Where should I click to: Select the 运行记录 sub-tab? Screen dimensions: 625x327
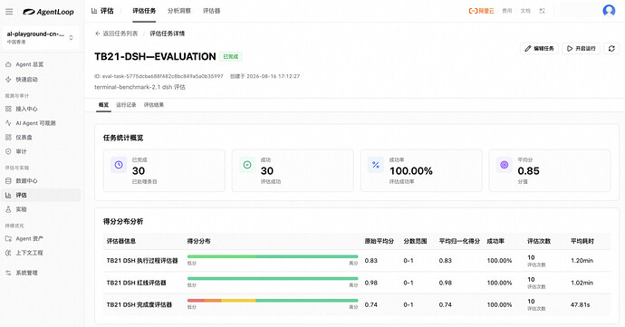coord(126,105)
